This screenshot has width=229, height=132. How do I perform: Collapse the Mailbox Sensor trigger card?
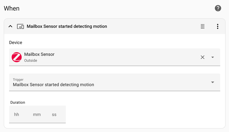11,26
